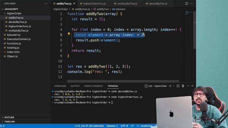This screenshot has height=128, width=228.
Task: Open the OUTPUT panel tab
Action: pos(75,86)
